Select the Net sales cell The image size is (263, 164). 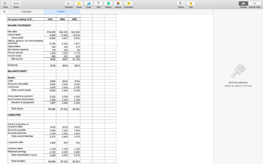point(12,32)
